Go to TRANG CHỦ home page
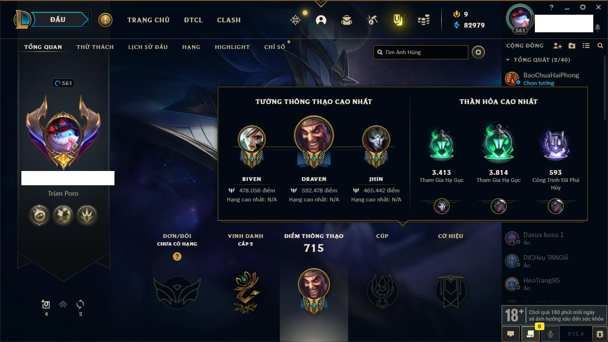This screenshot has height=342, width=608. [148, 20]
